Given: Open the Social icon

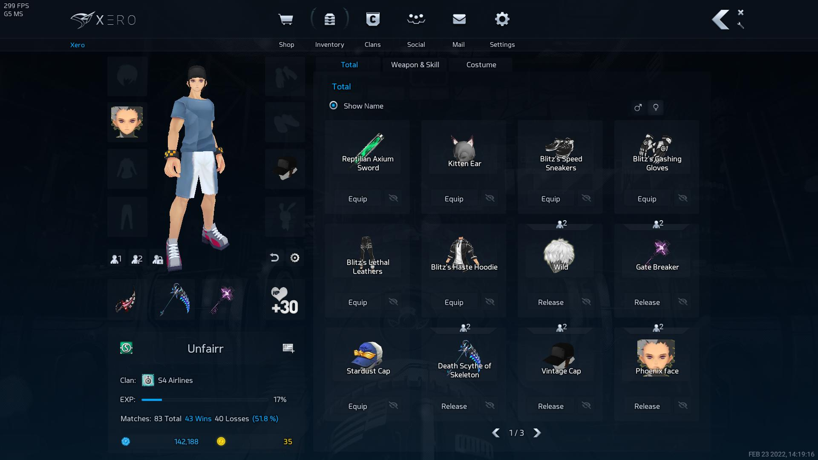Looking at the screenshot, I should click(x=416, y=20).
